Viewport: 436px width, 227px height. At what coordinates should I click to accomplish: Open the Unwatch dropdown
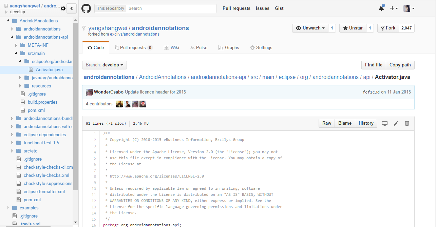click(x=310, y=28)
